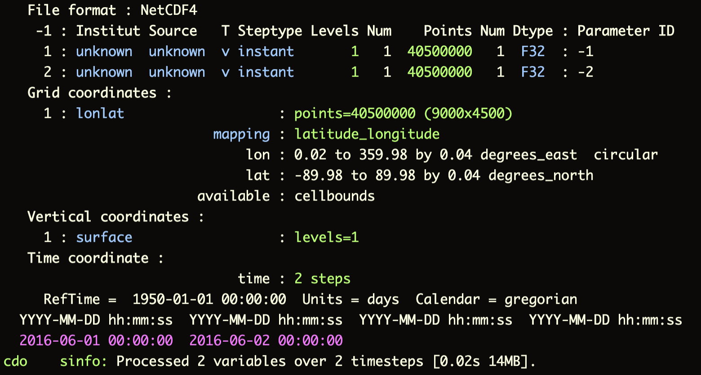
Task: Click the blue 'surface' vertical coordinate
Action: (104, 237)
